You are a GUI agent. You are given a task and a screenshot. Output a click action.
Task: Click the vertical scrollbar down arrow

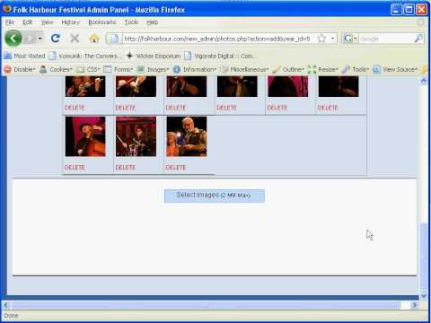424,296
